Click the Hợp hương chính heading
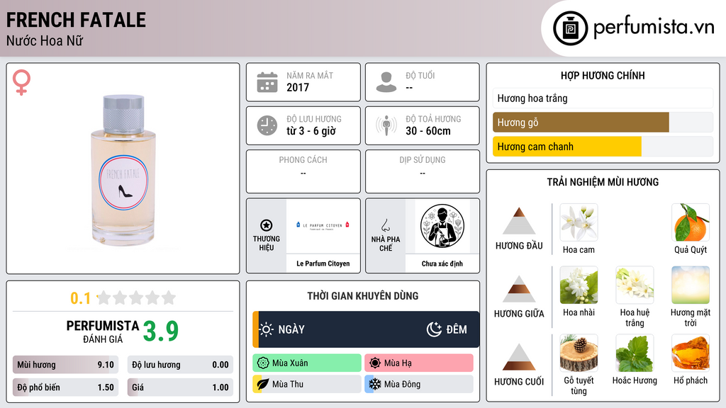The height and width of the screenshot is (408, 726). coord(603,75)
